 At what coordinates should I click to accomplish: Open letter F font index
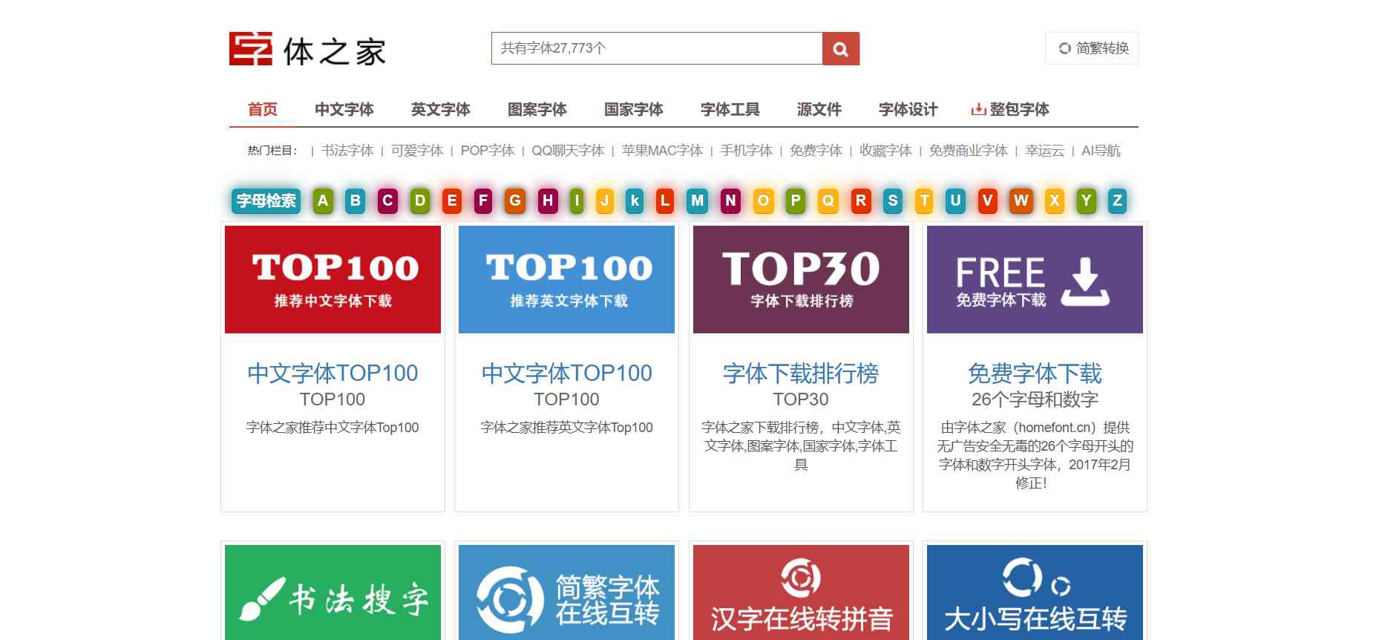coord(483,200)
